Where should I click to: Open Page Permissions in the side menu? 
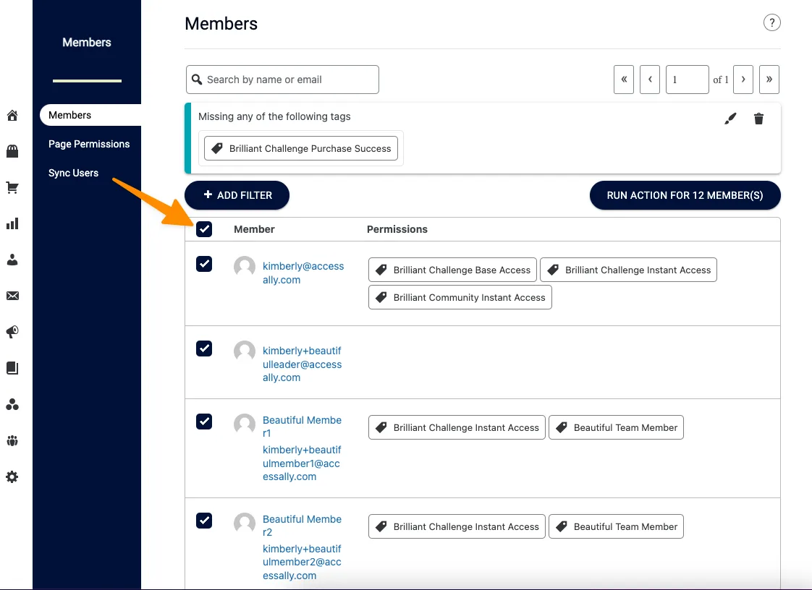89,144
